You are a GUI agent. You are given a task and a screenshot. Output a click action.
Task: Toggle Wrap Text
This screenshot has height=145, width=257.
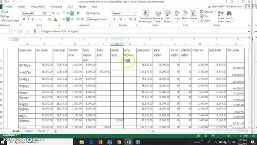(94, 13)
